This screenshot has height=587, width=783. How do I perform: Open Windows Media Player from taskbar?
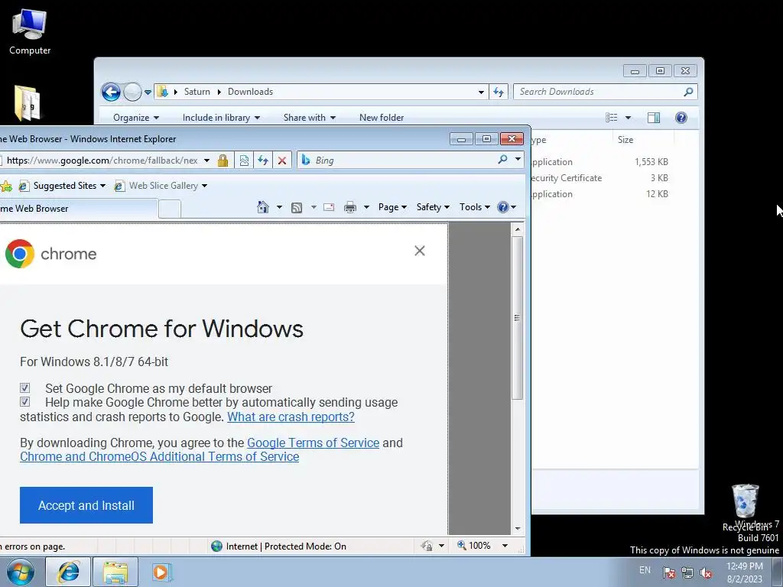[161, 572]
